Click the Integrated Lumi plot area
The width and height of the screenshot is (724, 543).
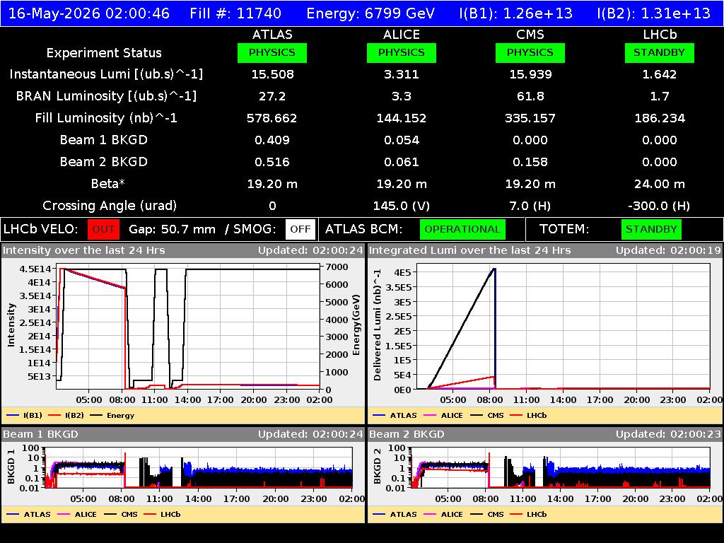(564, 327)
